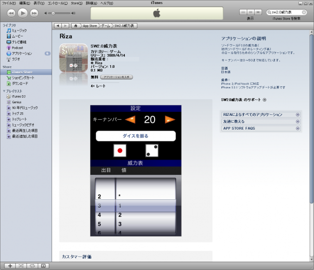Viewport: 314px width, 270px height.
Task: Click カスタマー評価 heading
Action: pos(77,257)
